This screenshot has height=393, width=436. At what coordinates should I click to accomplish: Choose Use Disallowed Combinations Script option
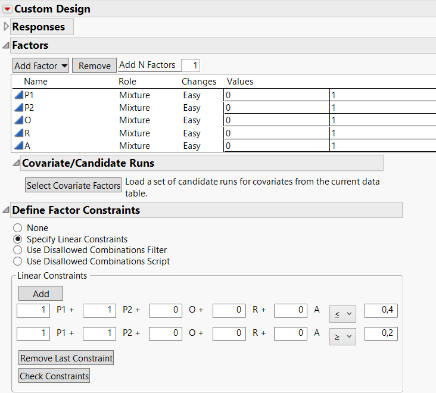click(18, 261)
